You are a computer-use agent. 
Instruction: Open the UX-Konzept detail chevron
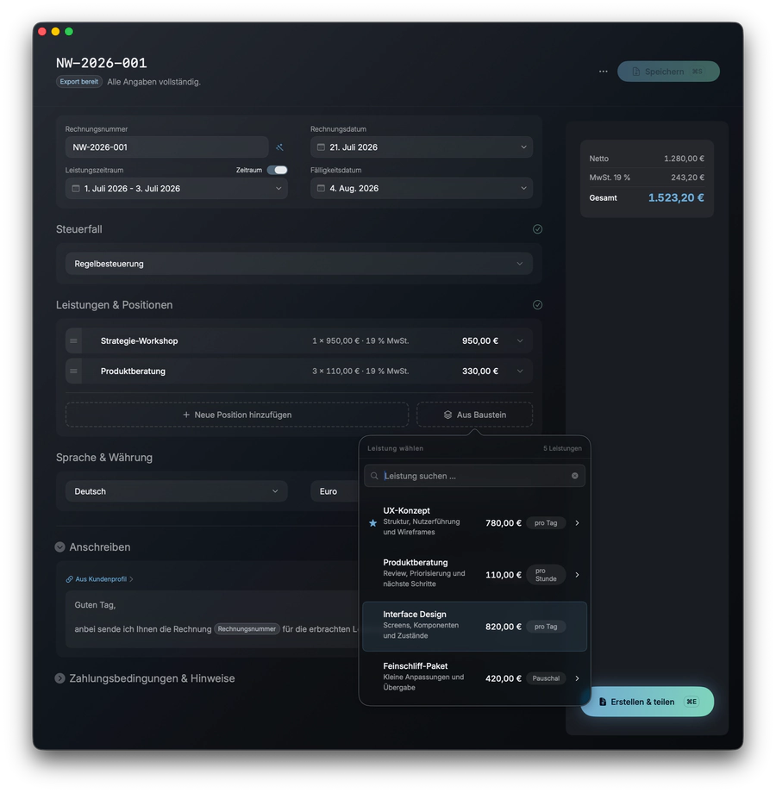(577, 523)
